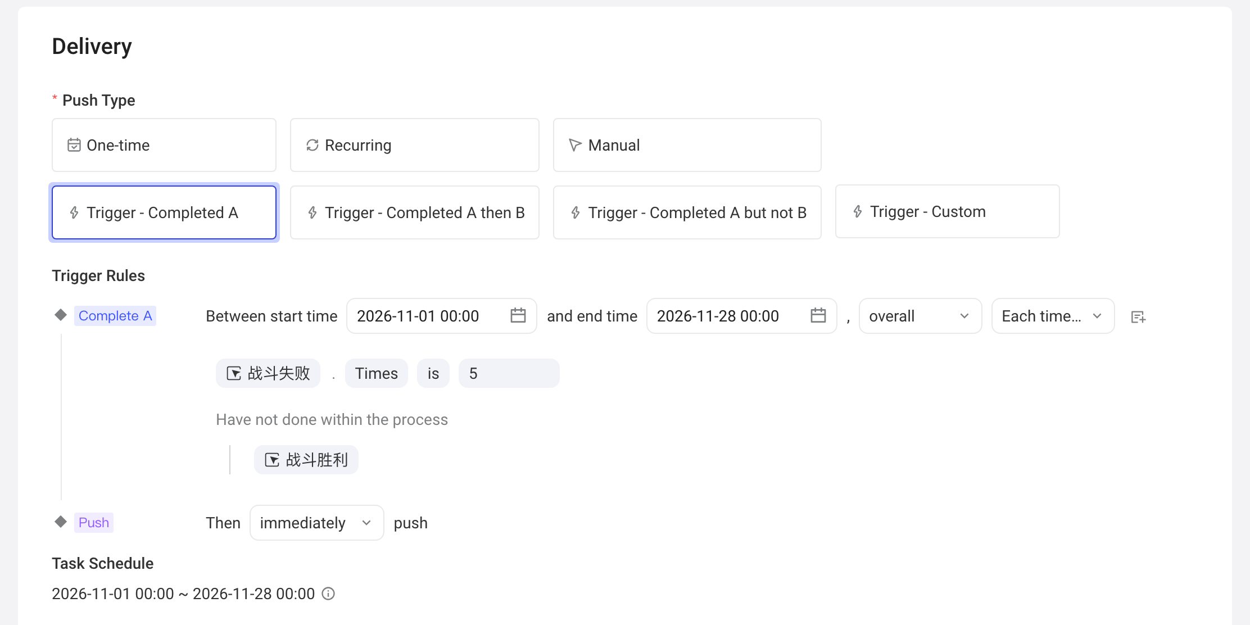Screen dimensions: 1250x625
Task: Choose Trigger - Completed A but not B
Action: point(687,212)
